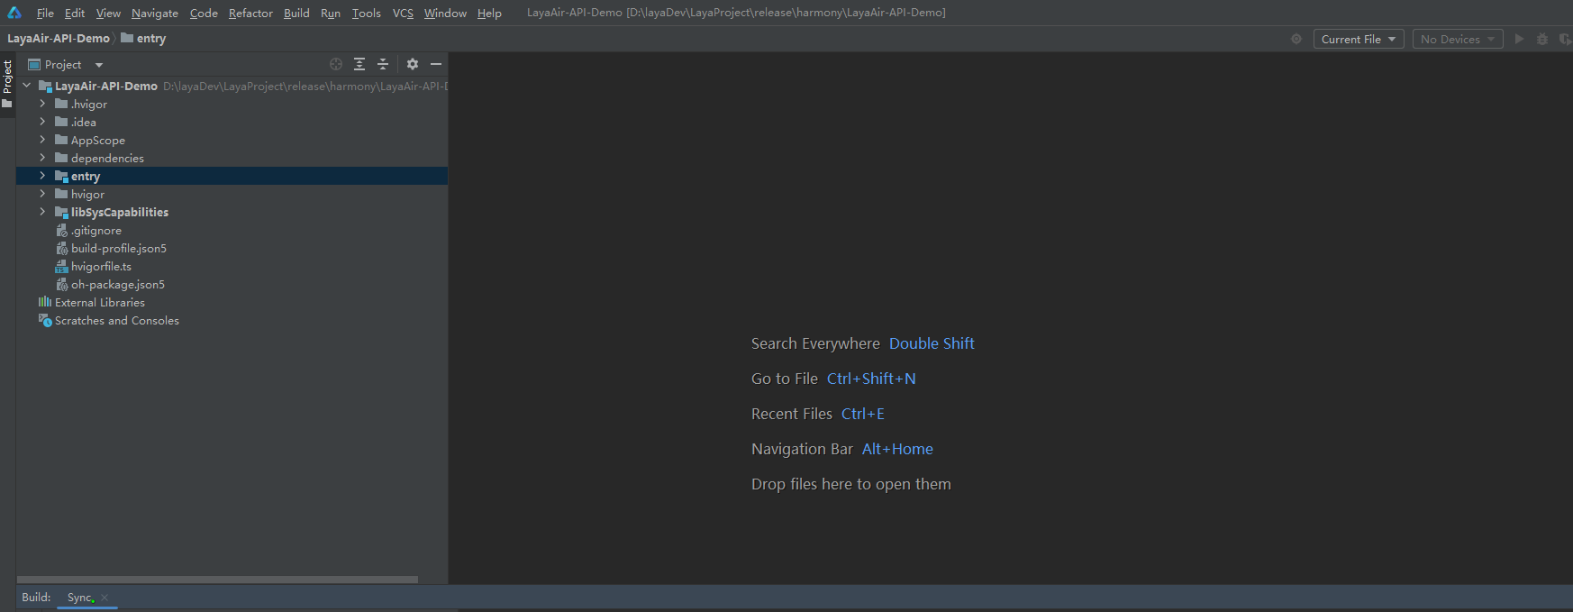This screenshot has height=612, width=1573.
Task: Collapse the LayaAir-API-Demo root node
Action: [26, 86]
